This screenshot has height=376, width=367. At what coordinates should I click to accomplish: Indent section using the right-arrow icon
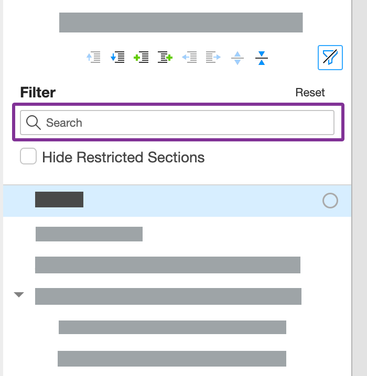pos(213,57)
